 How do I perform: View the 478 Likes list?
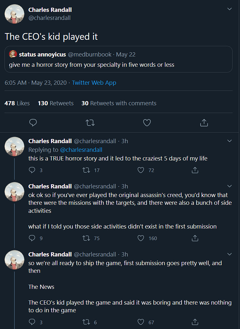click(x=17, y=103)
